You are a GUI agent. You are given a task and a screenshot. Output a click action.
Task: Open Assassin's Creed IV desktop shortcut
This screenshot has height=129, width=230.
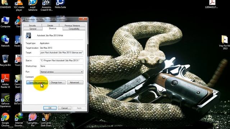[47, 6]
